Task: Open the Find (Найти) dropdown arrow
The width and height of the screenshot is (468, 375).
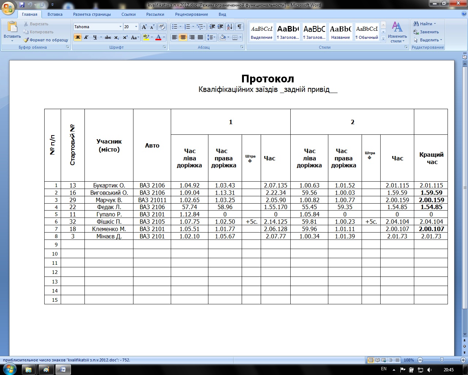Action: coord(435,24)
